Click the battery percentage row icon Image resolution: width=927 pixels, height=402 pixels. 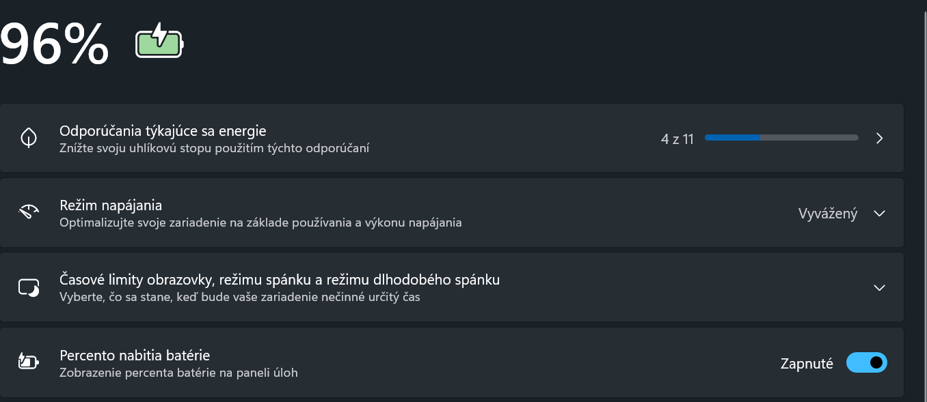(x=29, y=362)
